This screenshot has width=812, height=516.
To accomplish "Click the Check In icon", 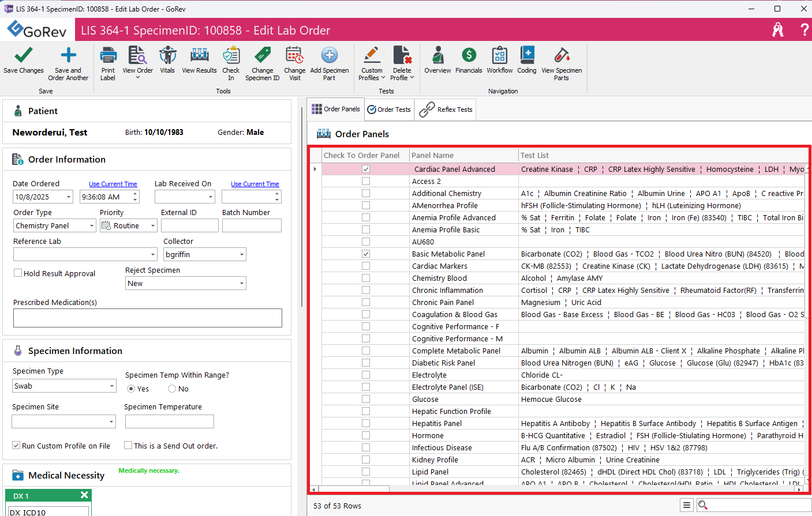I will (231, 56).
